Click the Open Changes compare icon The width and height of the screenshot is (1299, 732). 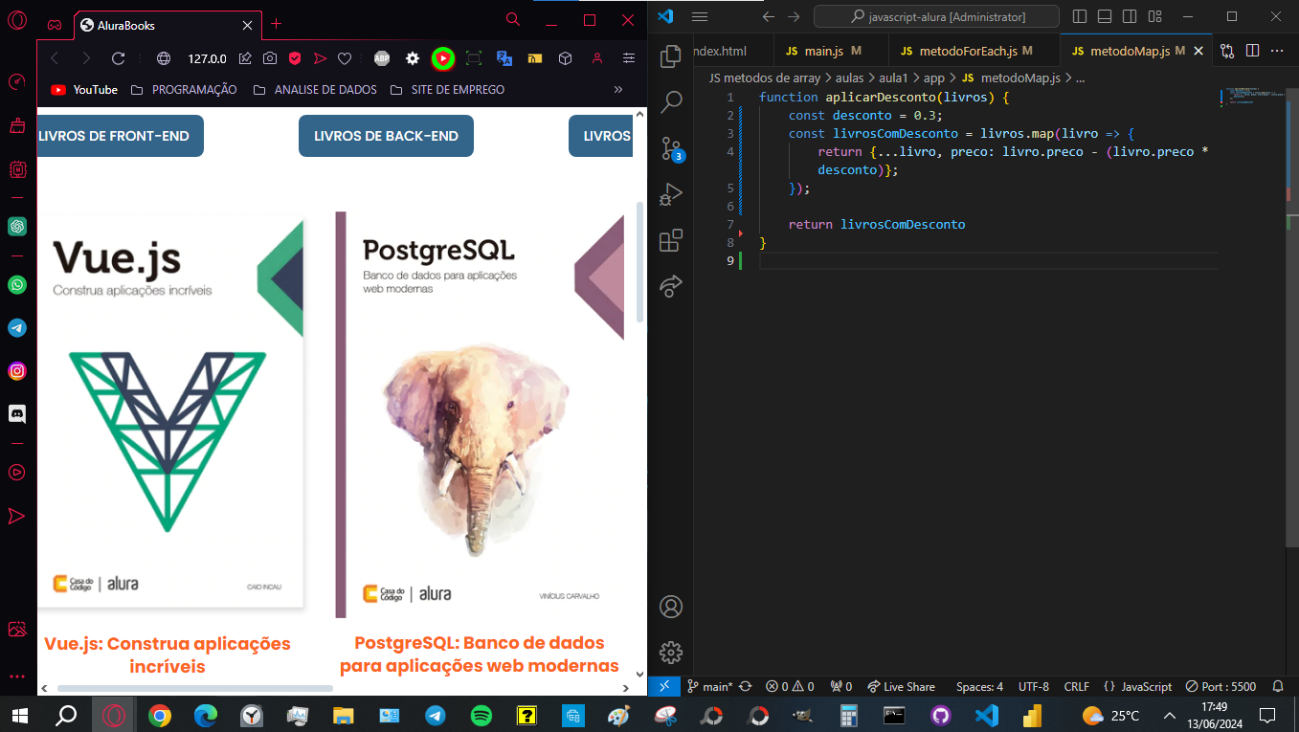pyautogui.click(x=1226, y=51)
